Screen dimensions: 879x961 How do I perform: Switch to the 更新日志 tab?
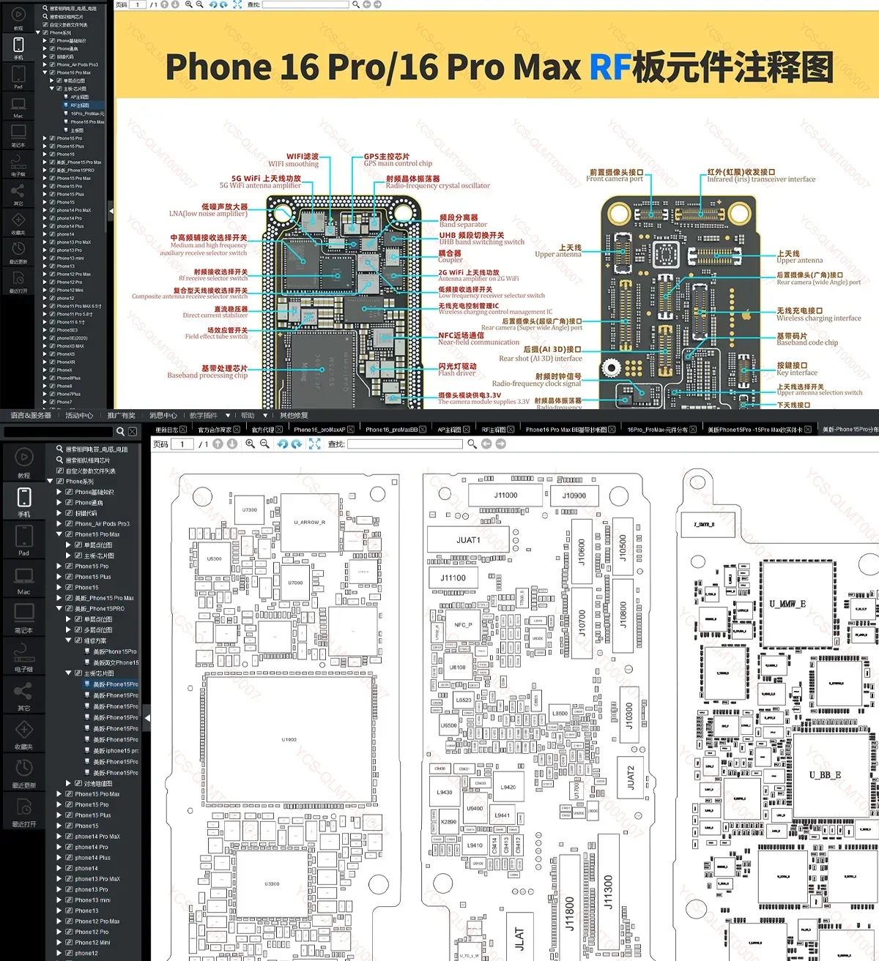(167, 430)
